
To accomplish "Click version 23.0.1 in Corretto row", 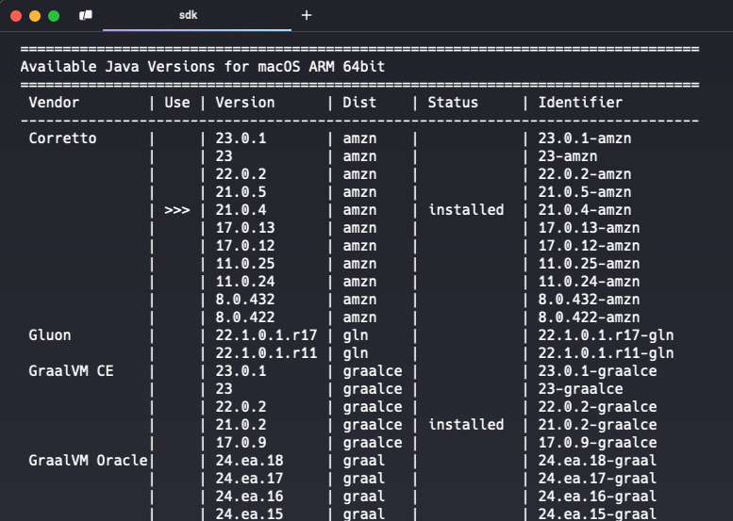I will pos(241,138).
